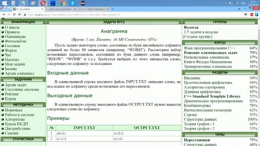Viewport: 260px width, 146px height.
Task: Open the Курсы ККДП link
Action: [16, 124]
